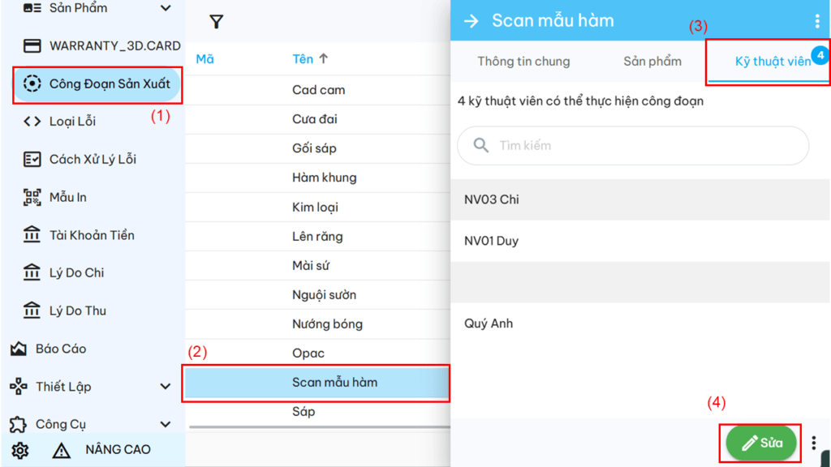Image resolution: width=831 pixels, height=467 pixels.
Task: Open Mẫu In QR icon item
Action: (32, 197)
